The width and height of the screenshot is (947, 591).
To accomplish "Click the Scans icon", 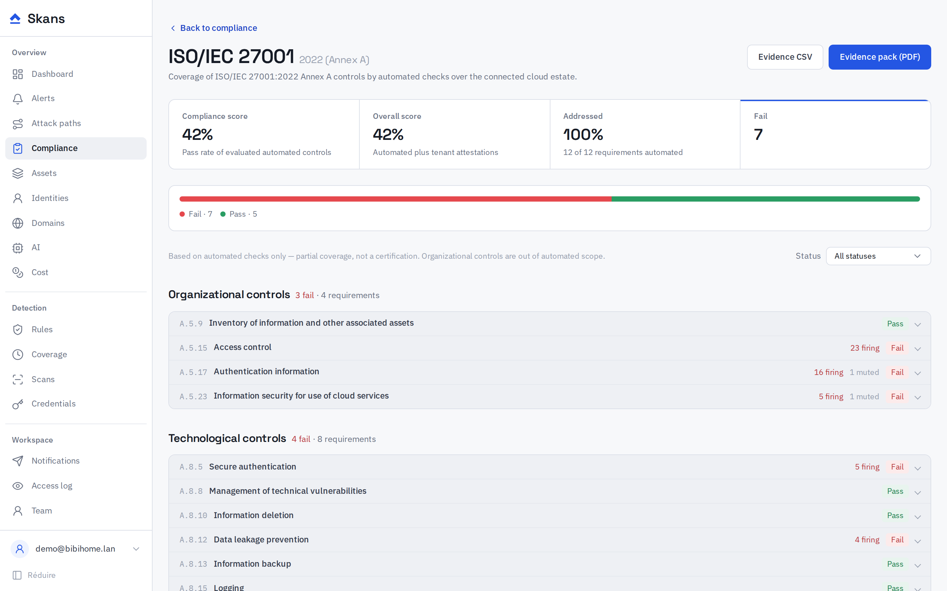I will coord(18,379).
